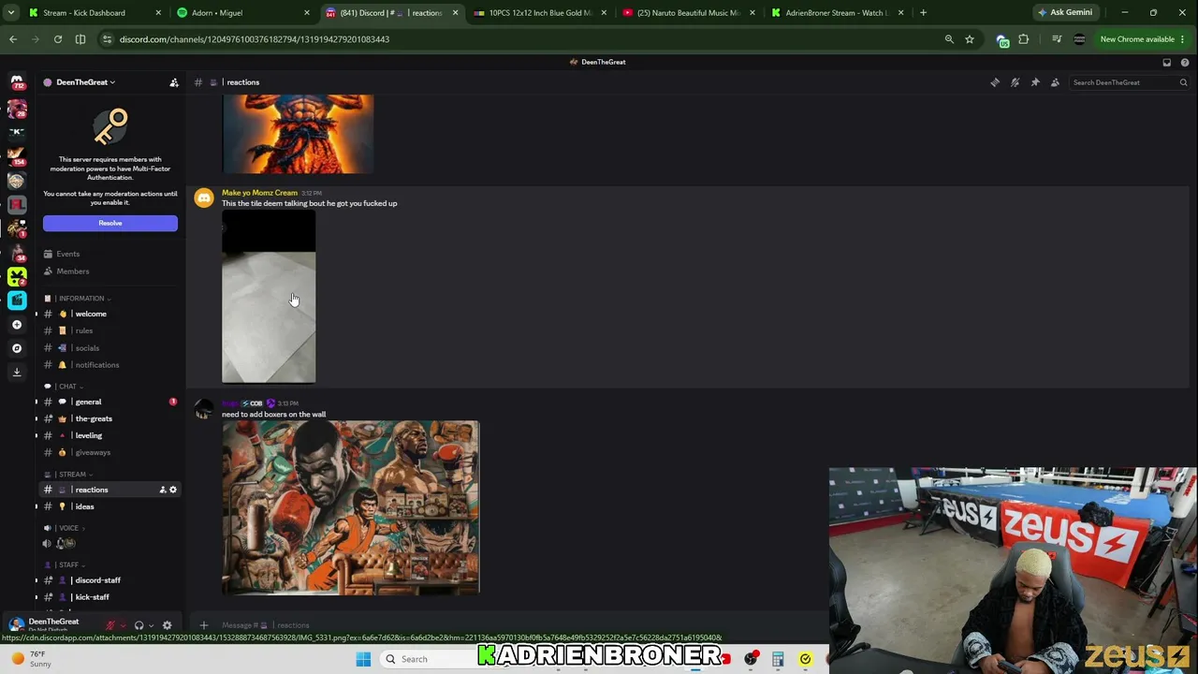Open Discord inbox icon
This screenshot has height=674, width=1198.
coord(1167,63)
